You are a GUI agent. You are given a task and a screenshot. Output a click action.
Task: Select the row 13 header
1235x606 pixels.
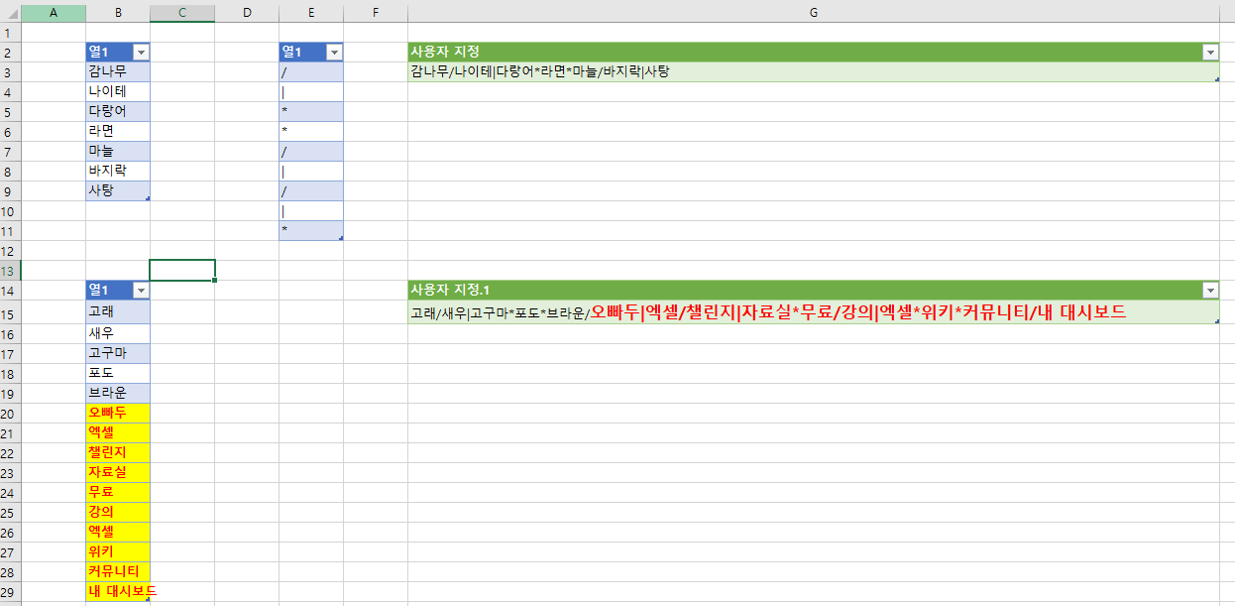[x=10, y=271]
